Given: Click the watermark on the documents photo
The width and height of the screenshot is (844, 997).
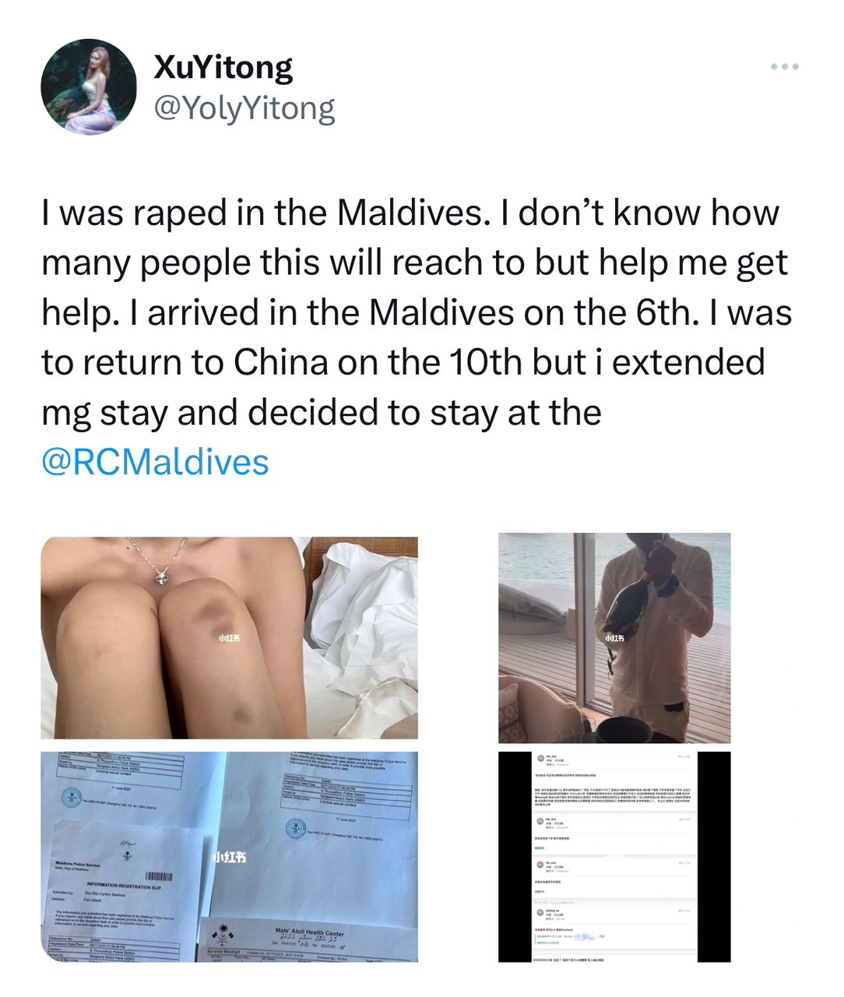Looking at the screenshot, I should point(230,857).
